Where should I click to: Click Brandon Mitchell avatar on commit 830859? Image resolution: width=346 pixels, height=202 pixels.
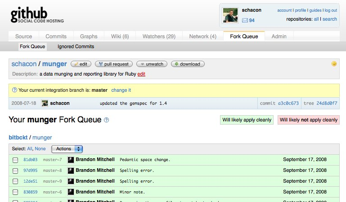pos(71,192)
